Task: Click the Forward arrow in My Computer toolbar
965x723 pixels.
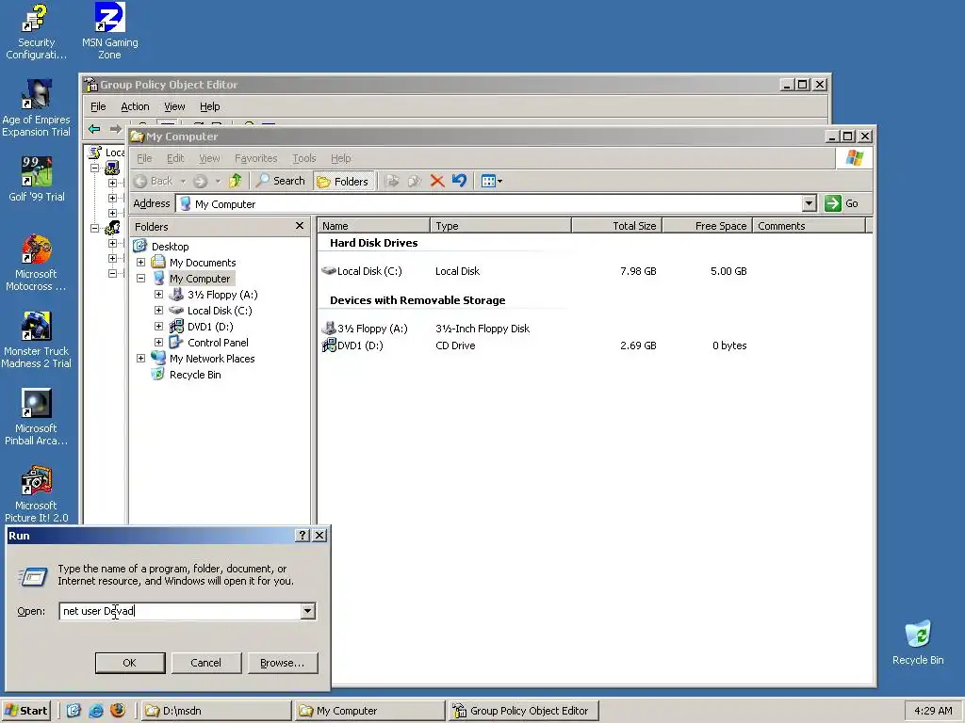Action: click(x=200, y=181)
